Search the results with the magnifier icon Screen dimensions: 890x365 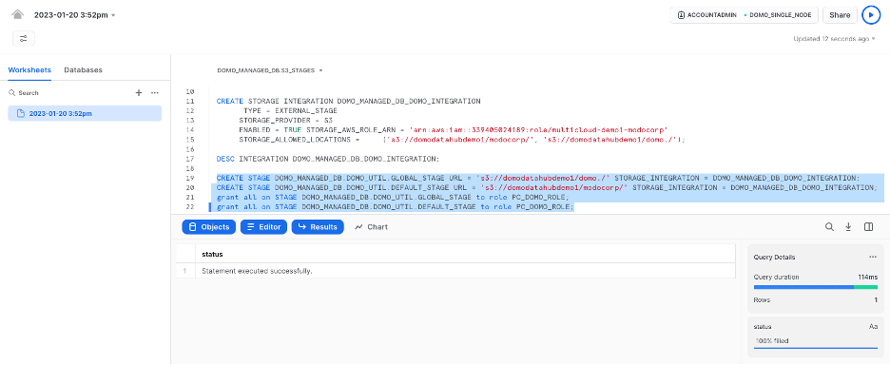click(x=829, y=227)
